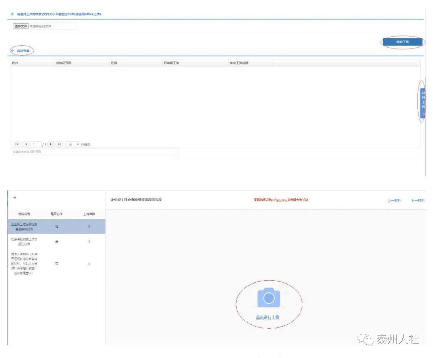This screenshot has width=433, height=358.
Task: Click the 上一材料 previous material link
Action: 395,200
